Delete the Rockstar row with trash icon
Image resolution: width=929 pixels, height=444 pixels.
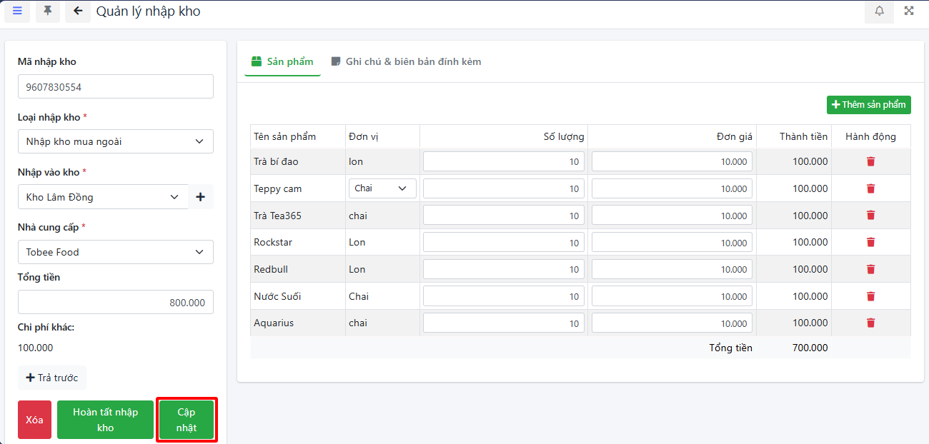(x=870, y=242)
